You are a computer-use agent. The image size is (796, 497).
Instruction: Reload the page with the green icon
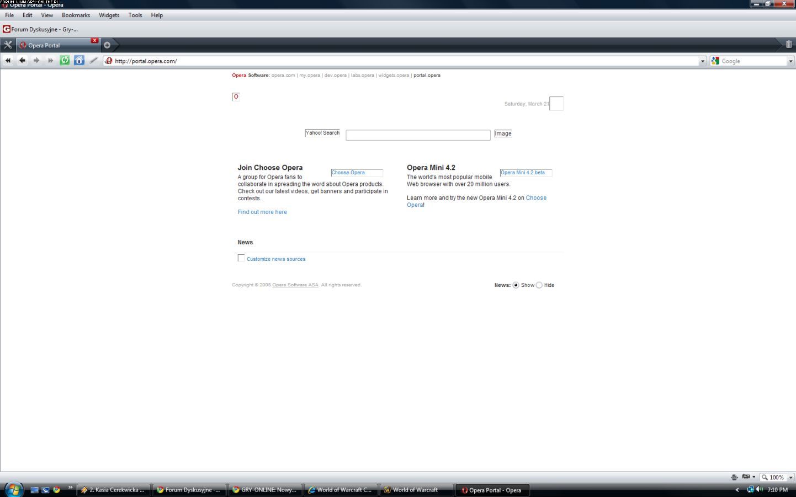[65, 61]
